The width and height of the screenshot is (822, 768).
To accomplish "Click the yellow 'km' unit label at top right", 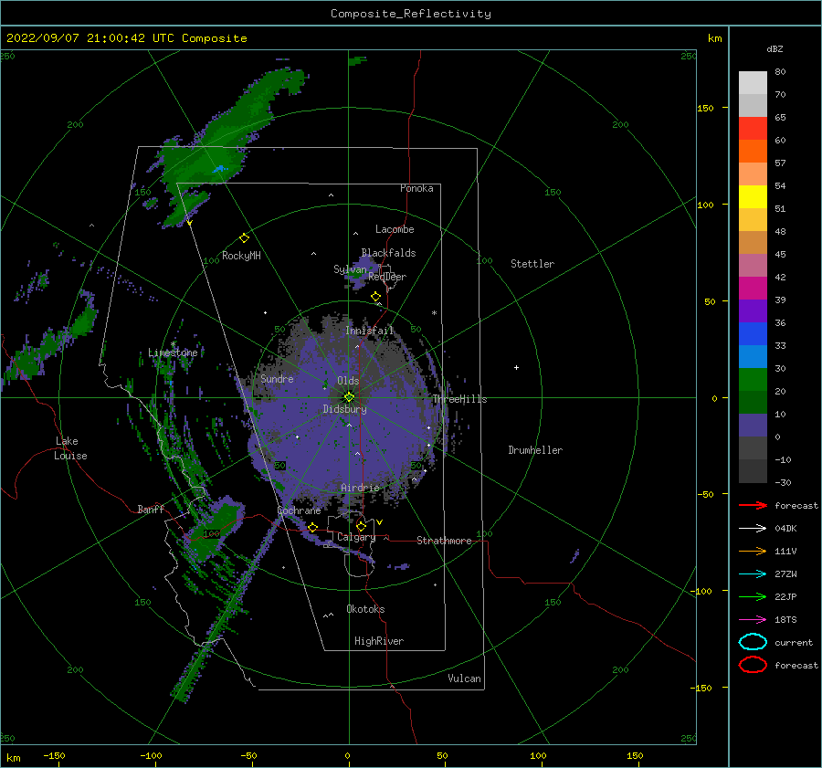I will pyautogui.click(x=714, y=38).
